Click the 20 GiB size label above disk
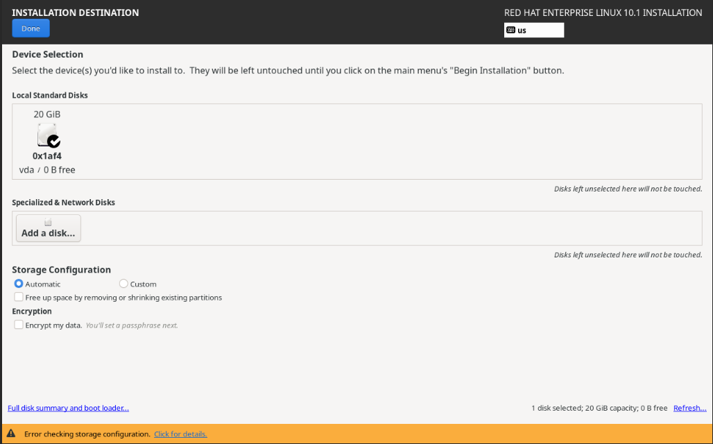This screenshot has width=713, height=444. point(47,114)
